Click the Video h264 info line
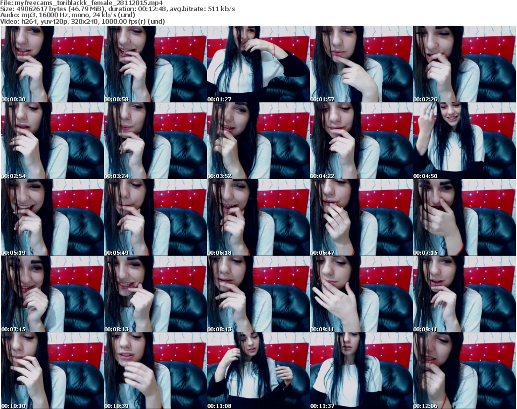This screenshot has width=517, height=409. [x=82, y=21]
